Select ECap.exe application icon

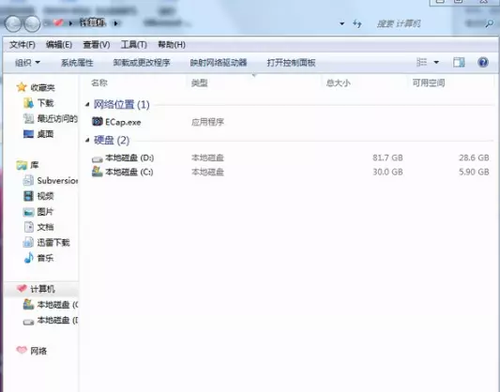tap(98, 121)
